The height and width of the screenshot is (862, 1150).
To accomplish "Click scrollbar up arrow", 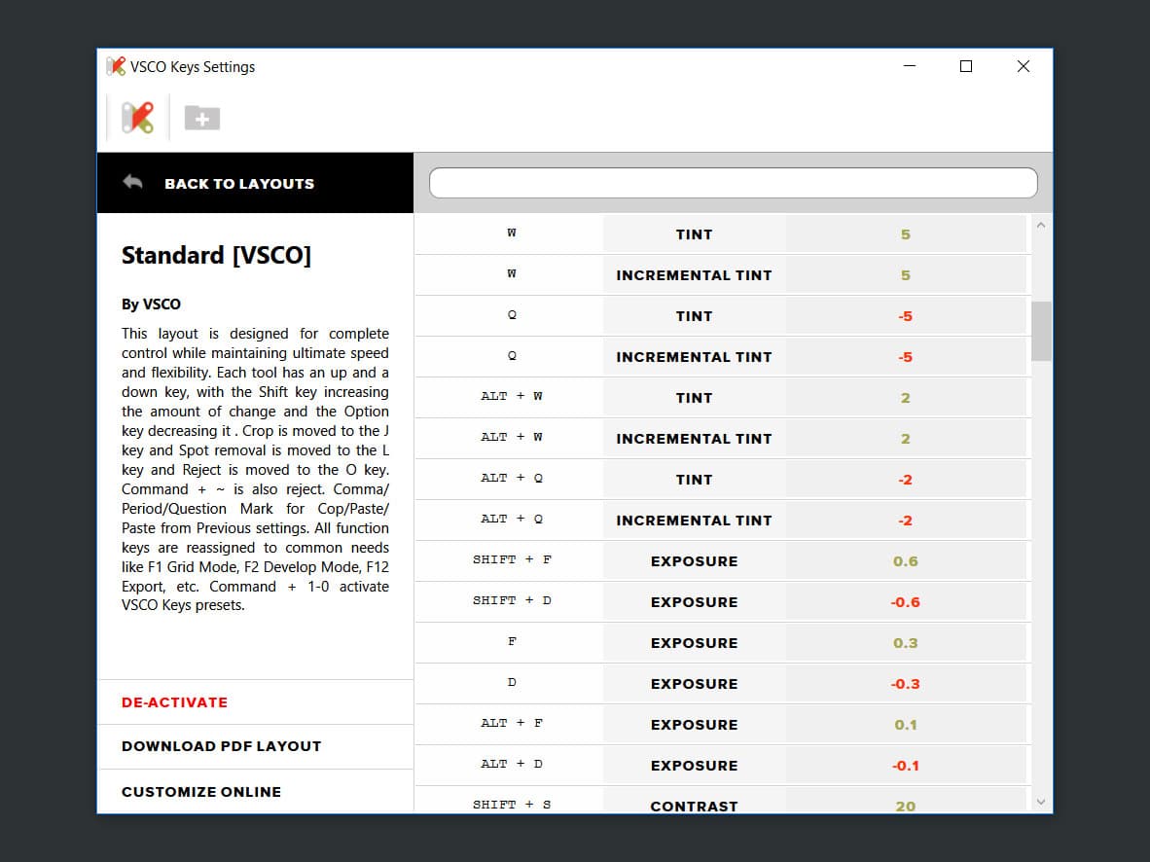I will pyautogui.click(x=1041, y=225).
